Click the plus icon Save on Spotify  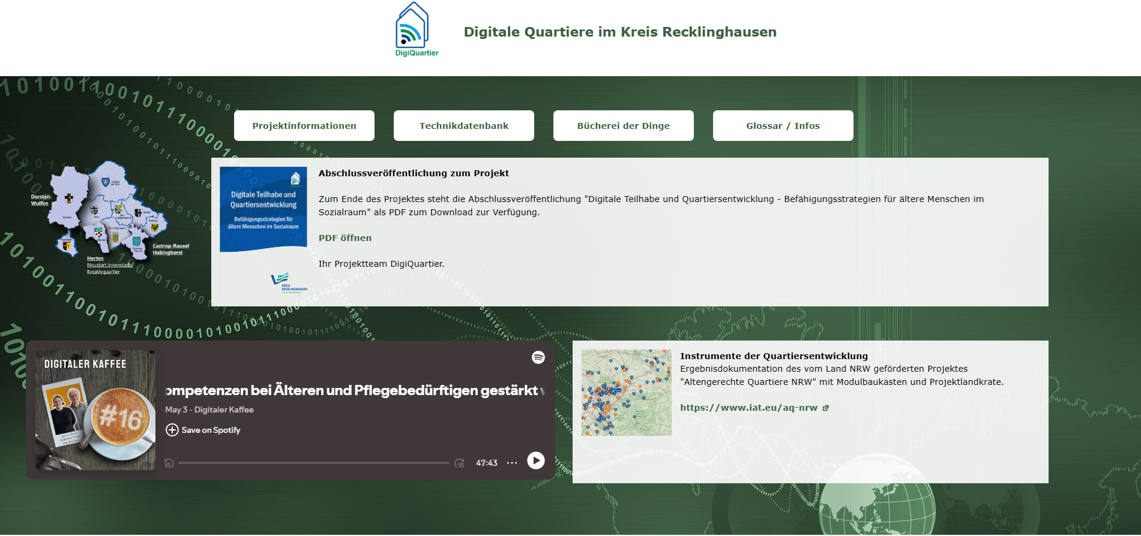click(172, 430)
